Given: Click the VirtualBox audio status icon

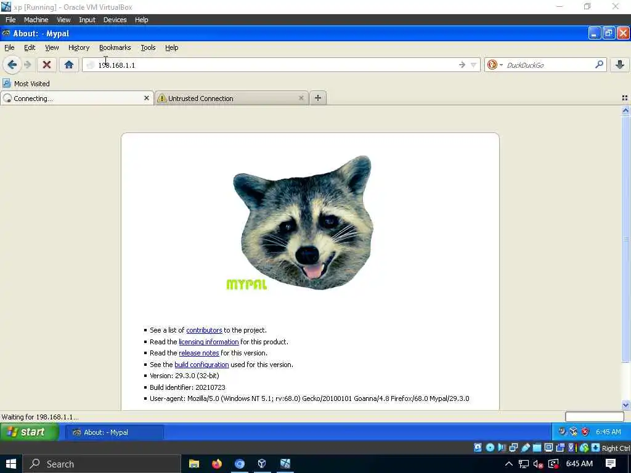Looking at the screenshot, I should click(x=502, y=448).
